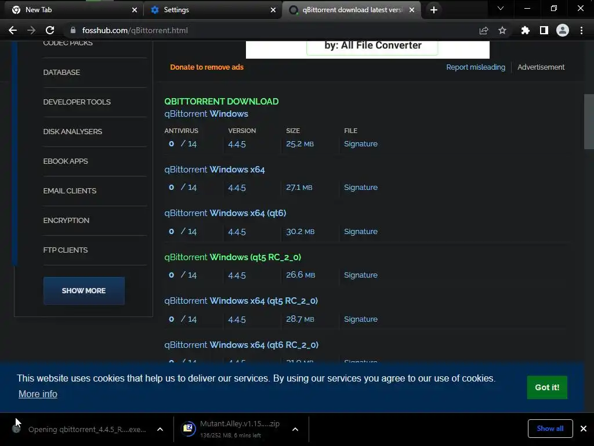Download qBittorrent Windows installer
Viewport: 594px width, 446px height.
206,114
